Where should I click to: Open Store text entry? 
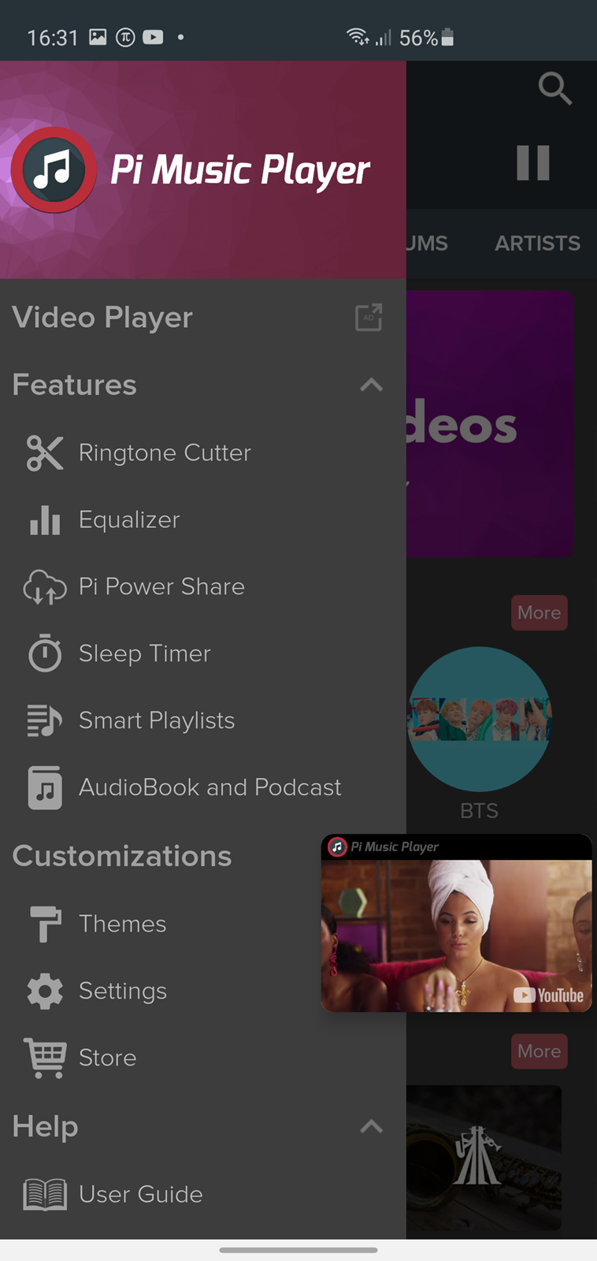[107, 1058]
